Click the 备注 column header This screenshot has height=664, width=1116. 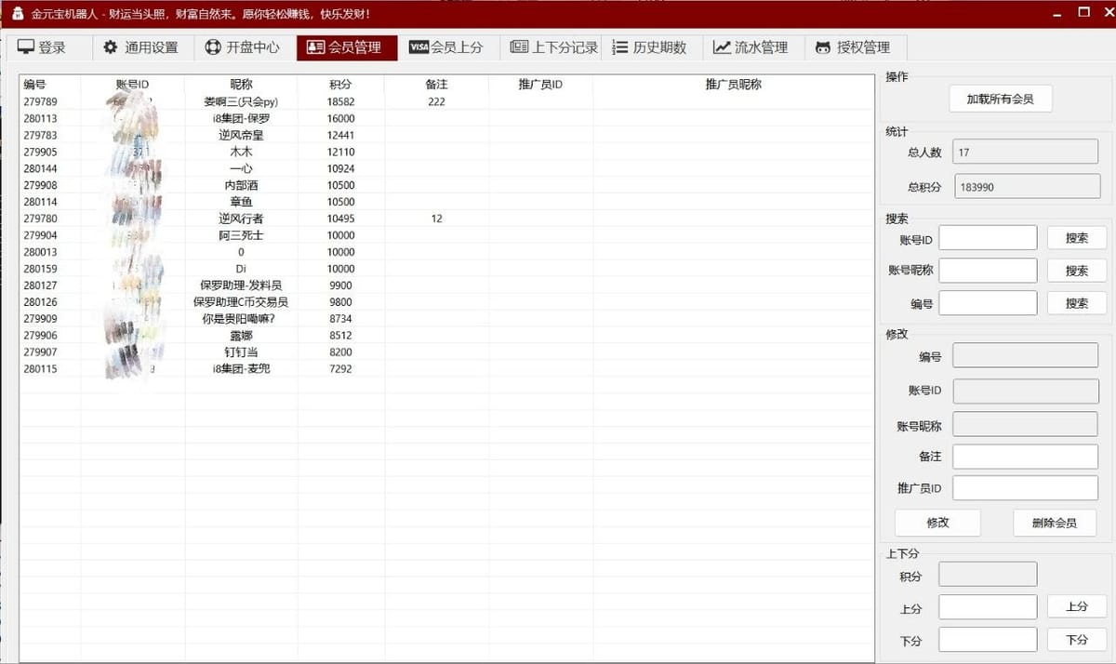pyautogui.click(x=436, y=85)
